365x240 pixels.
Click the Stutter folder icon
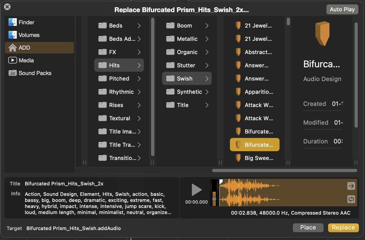[170, 65]
